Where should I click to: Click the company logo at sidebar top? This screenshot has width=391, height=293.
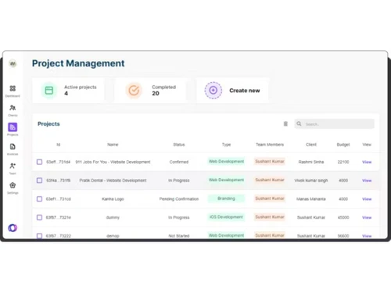click(x=13, y=63)
